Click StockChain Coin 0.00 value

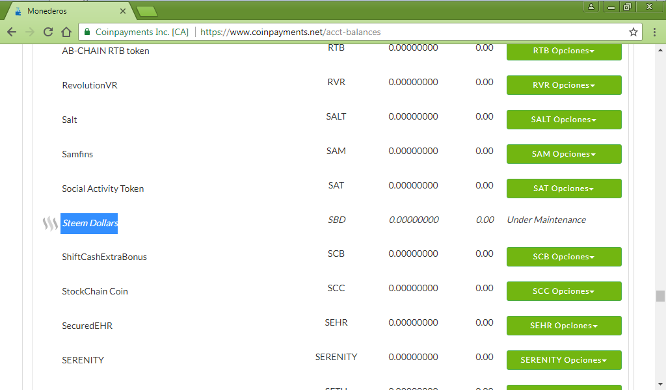(x=484, y=288)
